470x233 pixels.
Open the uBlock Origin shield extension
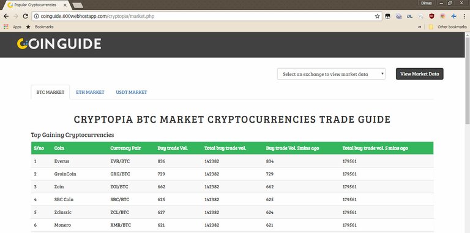(x=431, y=16)
